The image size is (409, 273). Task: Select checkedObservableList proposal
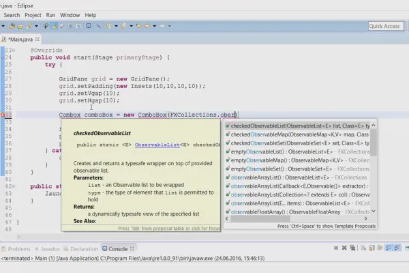(x=297, y=126)
